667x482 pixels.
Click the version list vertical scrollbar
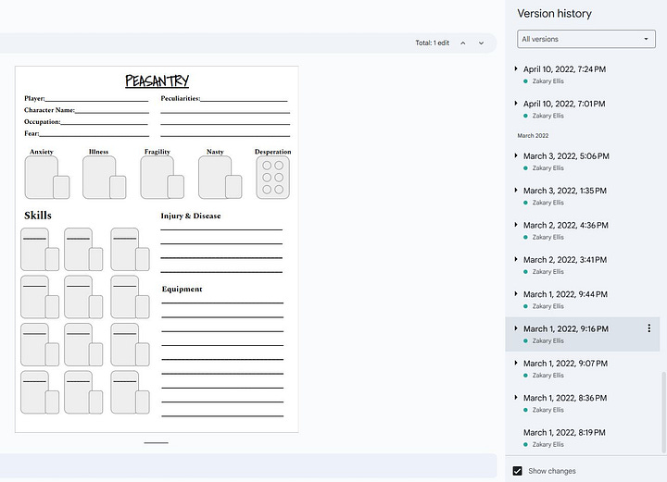[663, 413]
